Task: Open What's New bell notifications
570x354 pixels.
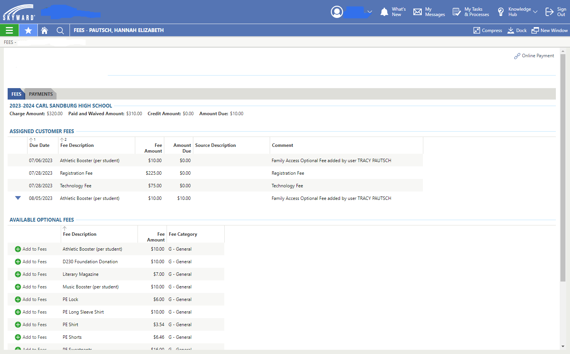Action: point(393,12)
